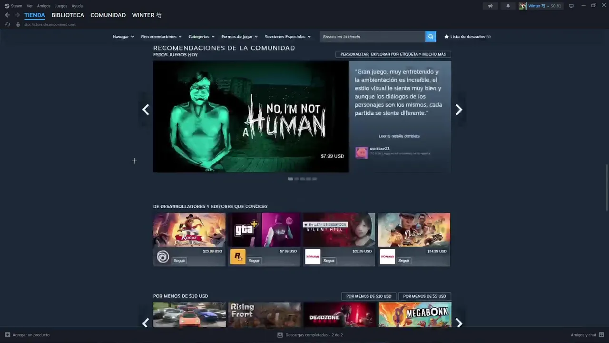Click Por menos de $5 USD button
609x343 pixels.
[x=424, y=296]
